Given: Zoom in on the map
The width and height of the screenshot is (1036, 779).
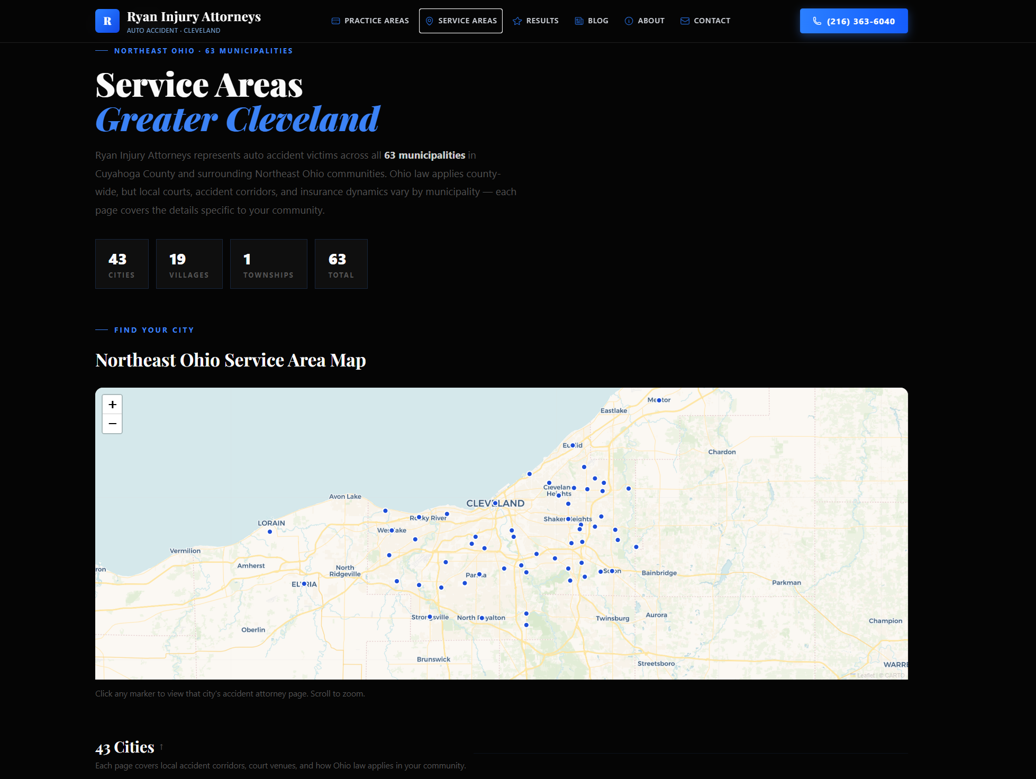Looking at the screenshot, I should (x=112, y=405).
